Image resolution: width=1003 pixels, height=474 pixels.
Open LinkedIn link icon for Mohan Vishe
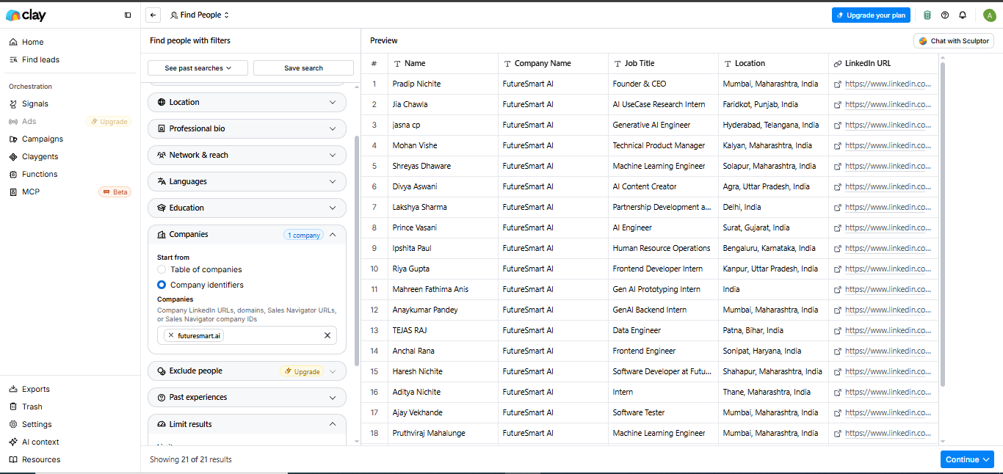838,145
